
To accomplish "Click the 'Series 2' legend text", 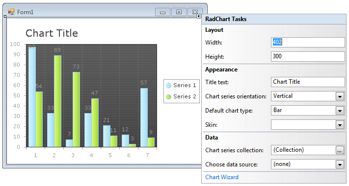I will [x=185, y=96].
